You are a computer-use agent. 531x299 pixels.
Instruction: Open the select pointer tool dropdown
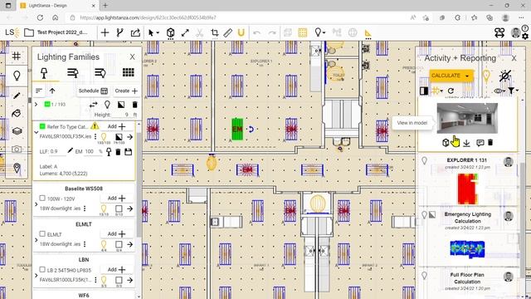[x=153, y=32]
